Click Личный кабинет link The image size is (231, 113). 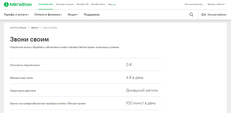tap(217, 15)
